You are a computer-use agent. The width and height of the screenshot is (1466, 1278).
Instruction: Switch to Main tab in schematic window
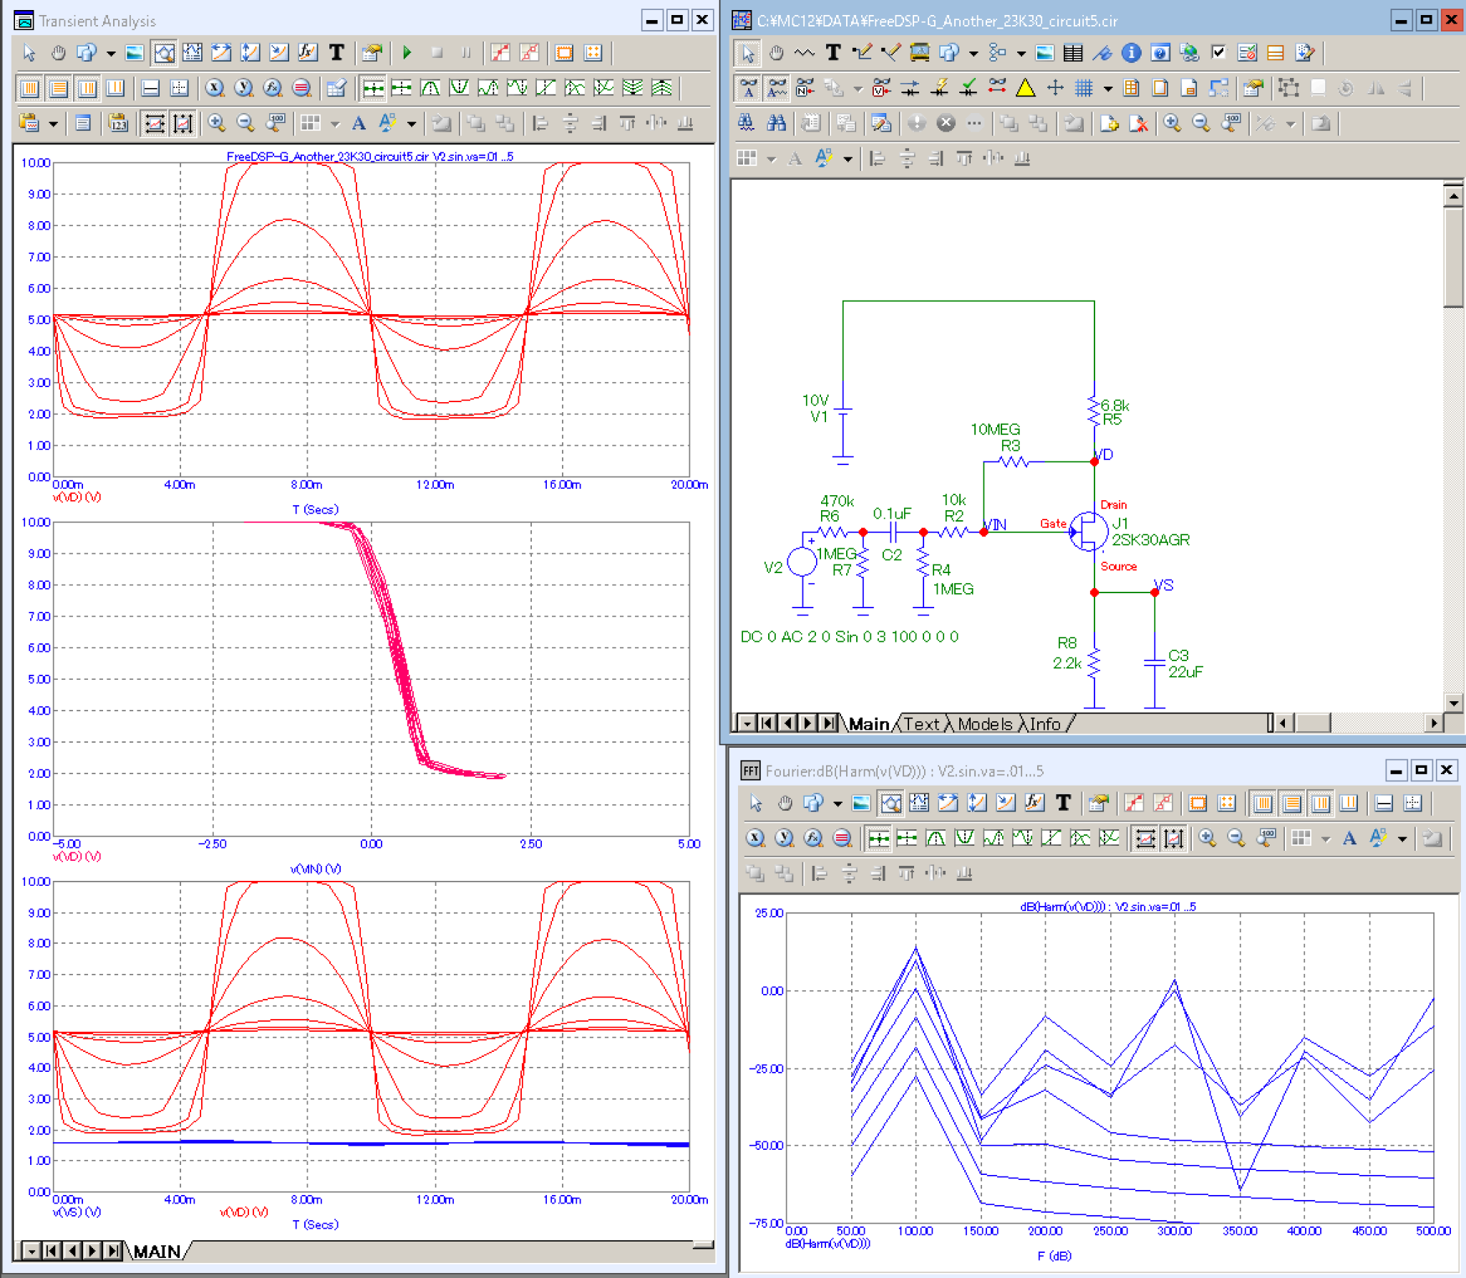coord(869,724)
